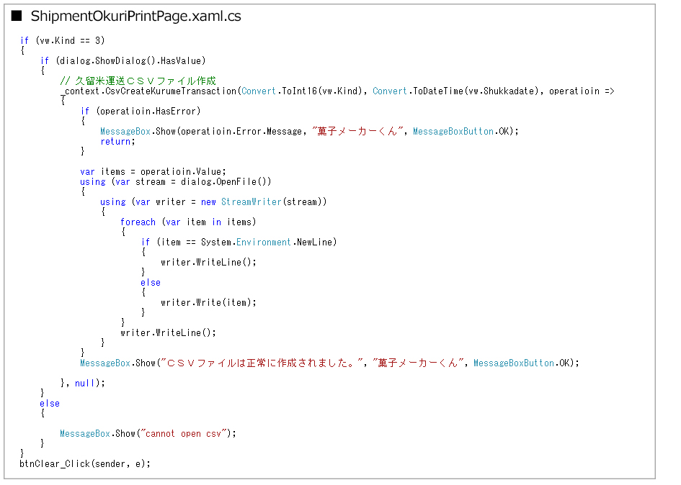Screen dimensions: 681x485
Task: Click 'MessageBox.Show(operatioin.Error.Message' text
Action: pyautogui.click(x=201, y=132)
